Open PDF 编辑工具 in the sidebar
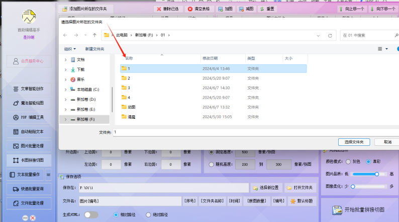The height and width of the screenshot is (222, 399). pos(29,117)
